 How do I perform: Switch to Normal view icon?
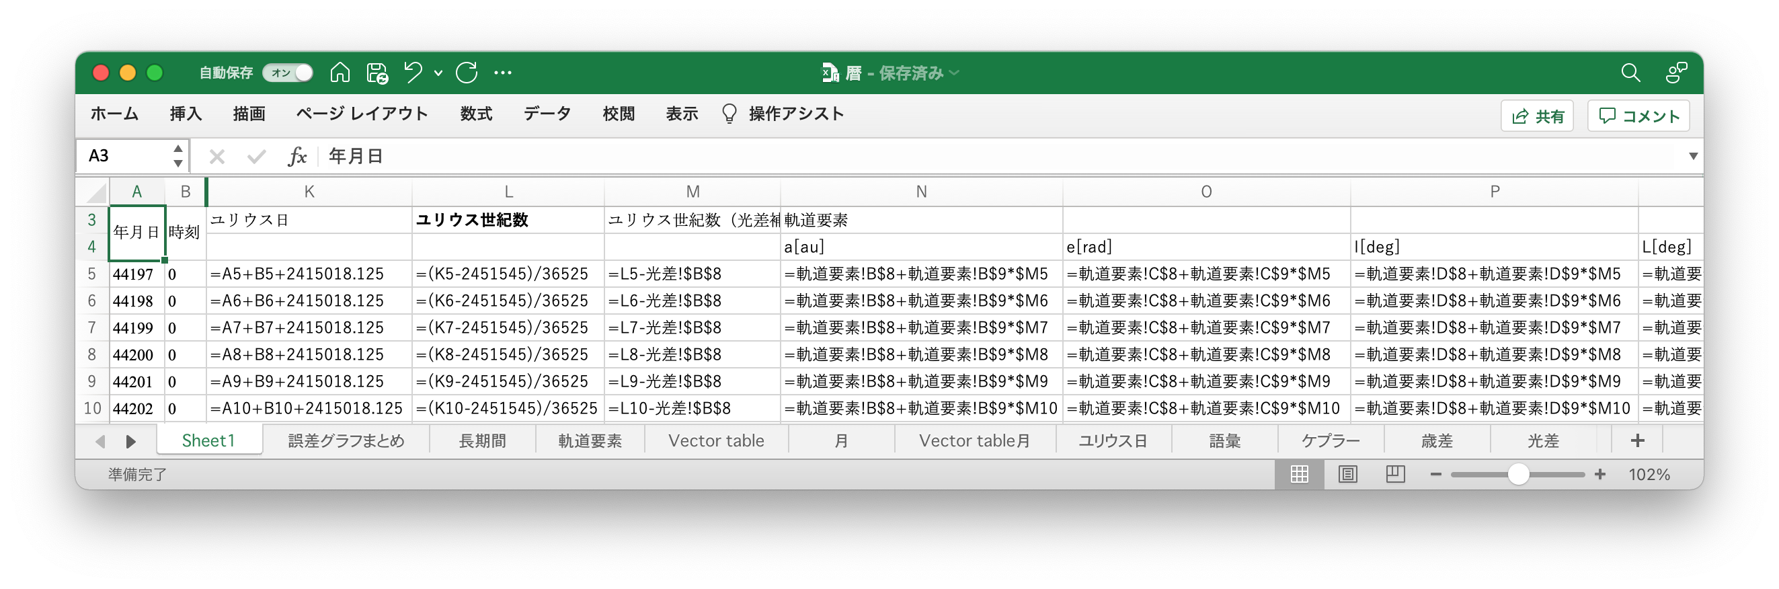(x=1299, y=475)
